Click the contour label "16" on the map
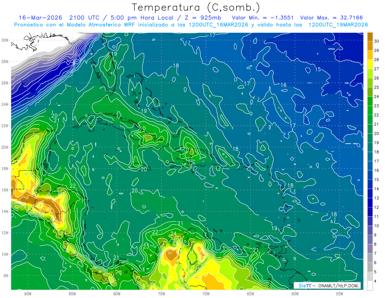This screenshot has height=298, width=385. coord(284,85)
